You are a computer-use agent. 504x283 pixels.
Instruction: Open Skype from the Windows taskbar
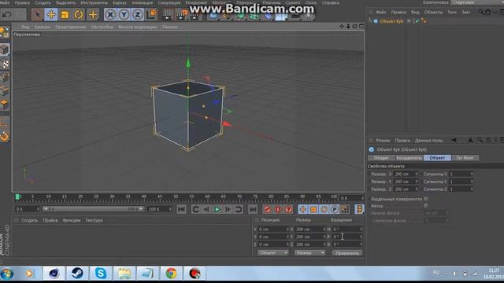101,274
